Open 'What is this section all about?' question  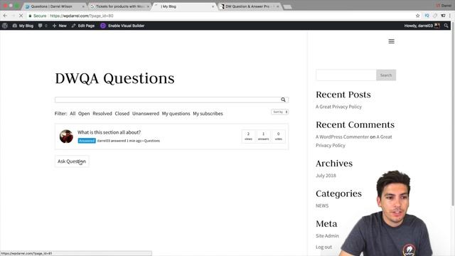[x=109, y=132]
